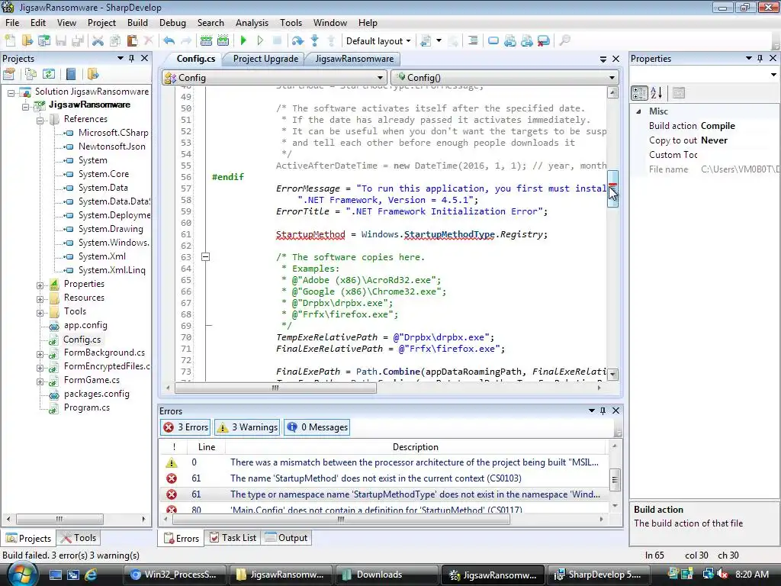Select Program.cs in the project tree

86,407
